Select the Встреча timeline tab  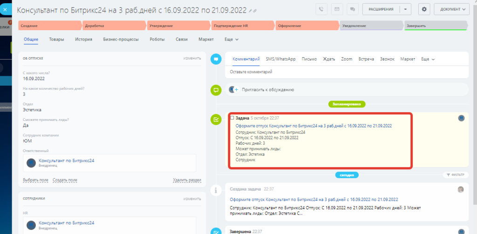(x=366, y=59)
